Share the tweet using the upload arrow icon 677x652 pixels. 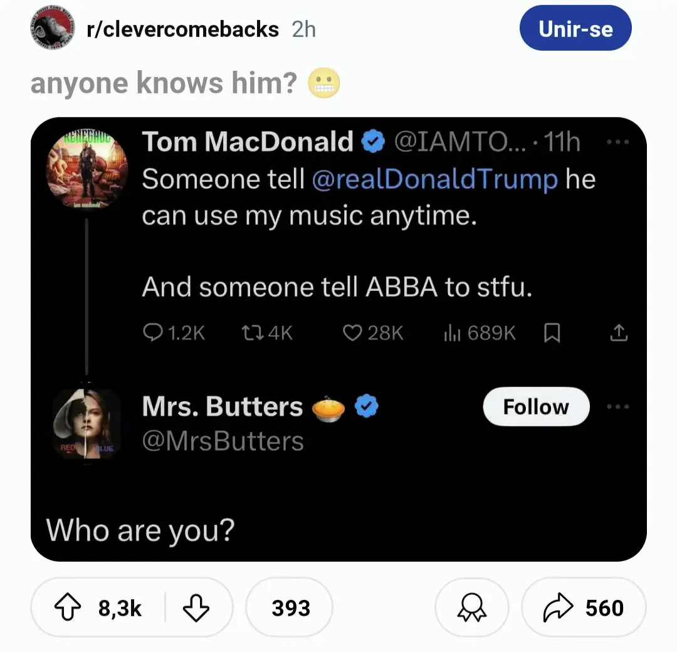coord(619,333)
